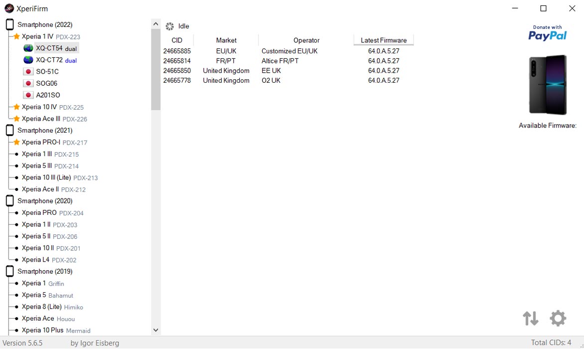The width and height of the screenshot is (584, 349).
Task: Click the globe icon beside XQ-CT54
Action: [28, 48]
